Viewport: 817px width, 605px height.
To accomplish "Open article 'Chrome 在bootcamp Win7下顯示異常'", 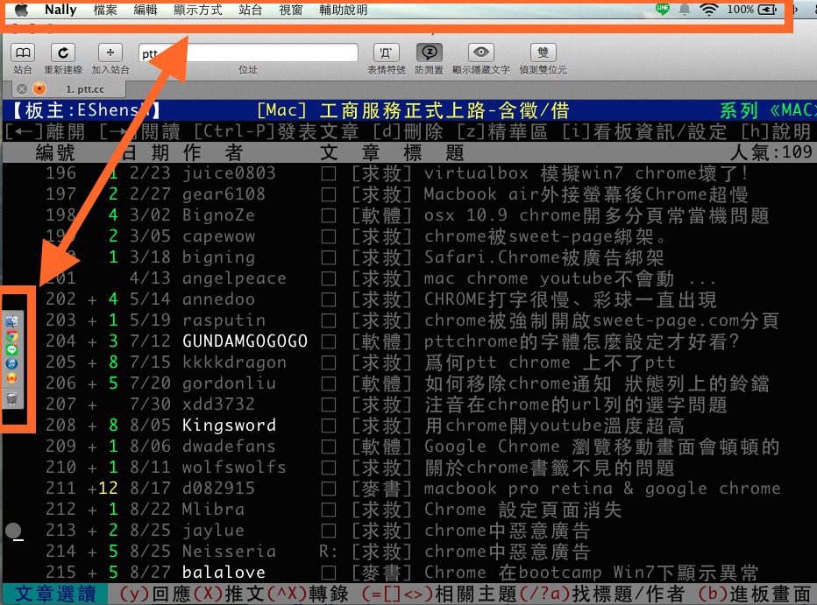I will pyautogui.click(x=592, y=573).
